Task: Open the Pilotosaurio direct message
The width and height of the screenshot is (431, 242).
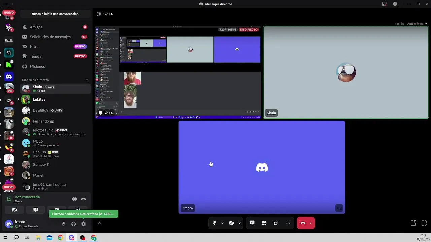Action: pyautogui.click(x=55, y=132)
